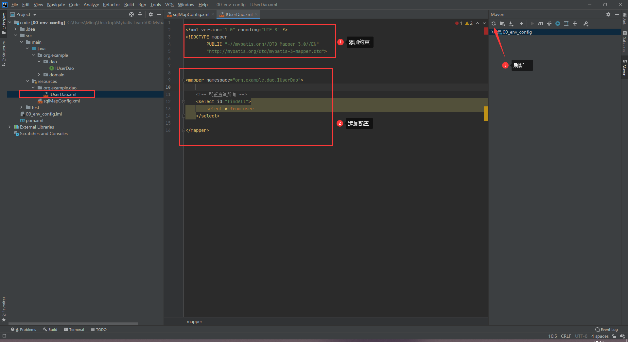The width and height of the screenshot is (628, 342).
Task: Go to previous highlighted error arrow
Action: [478, 23]
